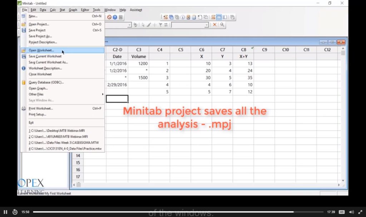Click the data filter funnel toolbar icon
The image size is (366, 217).
coord(160,24)
